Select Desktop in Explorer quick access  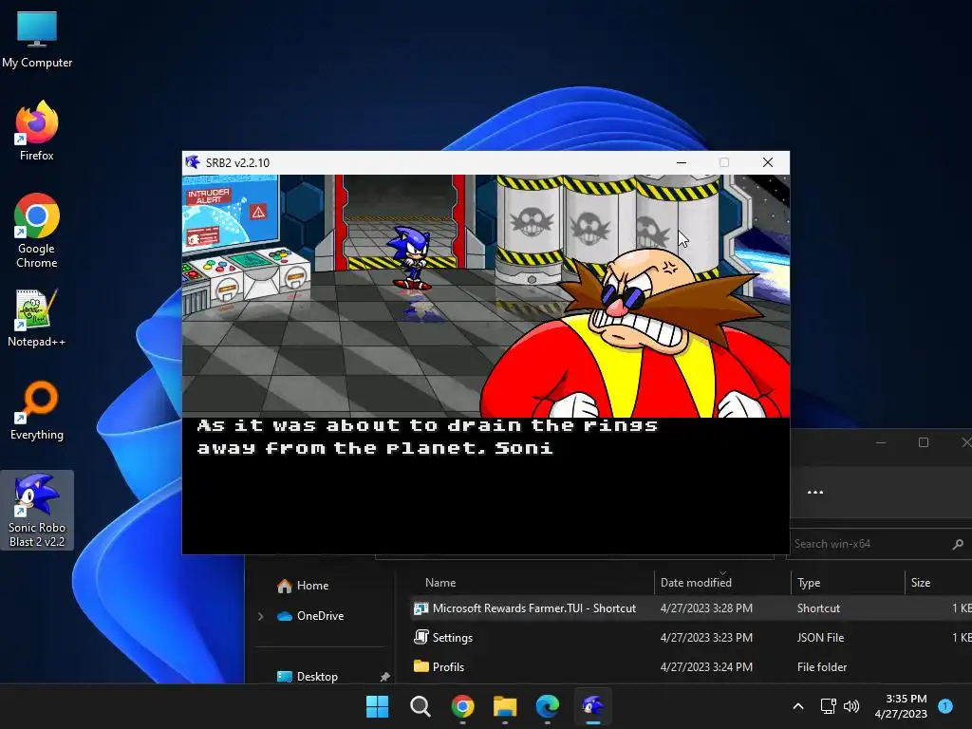[x=308, y=676]
